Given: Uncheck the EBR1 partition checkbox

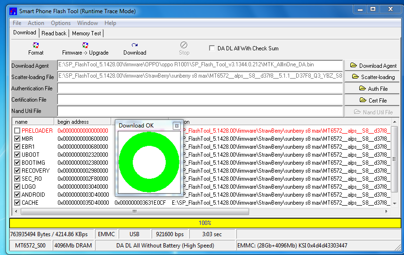Looking at the screenshot, I should (17, 147).
